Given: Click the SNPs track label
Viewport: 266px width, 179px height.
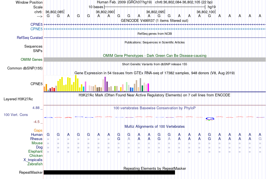Looking at the screenshot, I should (x=38, y=51).
